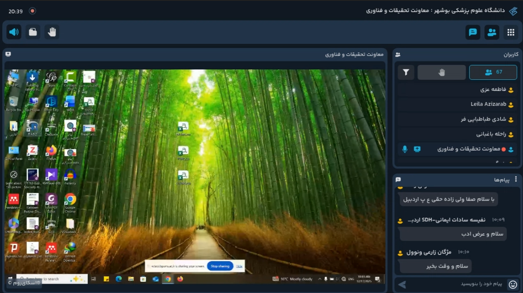Raise your hand using top toolbar icon
523x293 pixels.
click(x=52, y=32)
